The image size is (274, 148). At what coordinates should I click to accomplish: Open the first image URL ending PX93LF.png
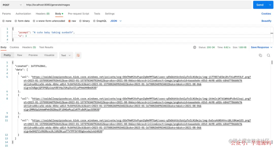137,82
